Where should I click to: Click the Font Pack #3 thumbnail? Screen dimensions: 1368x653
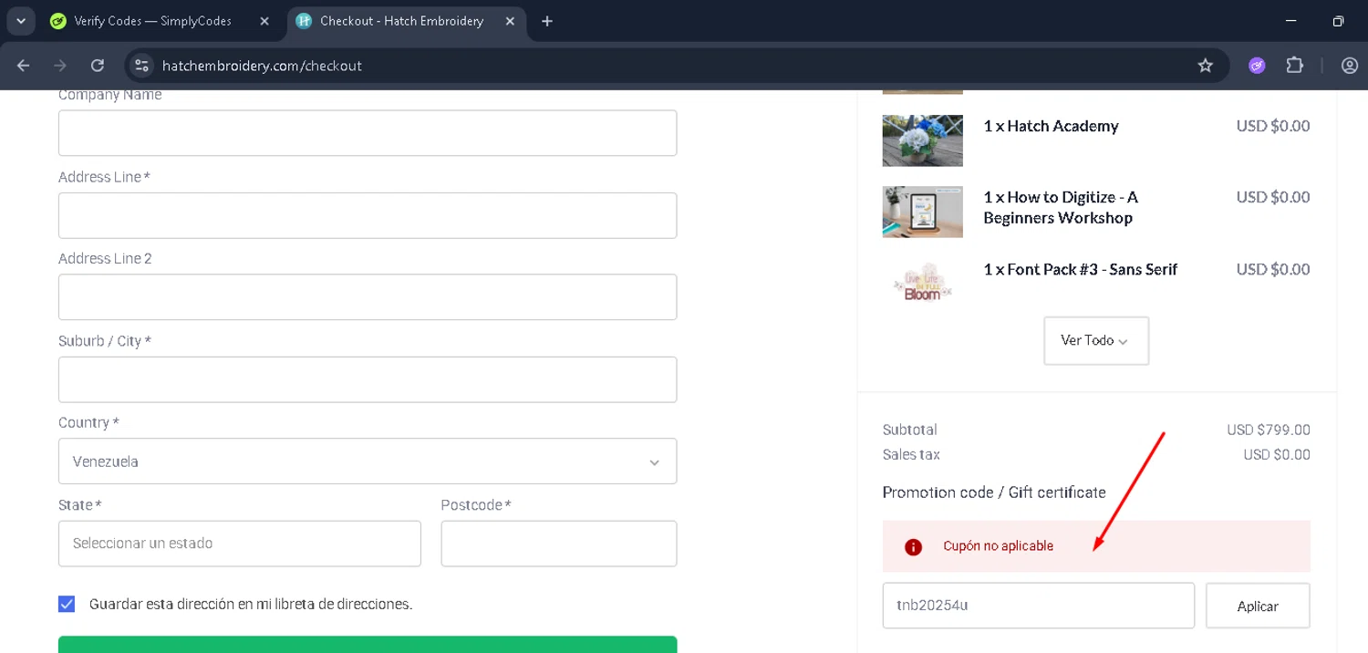coord(923,283)
